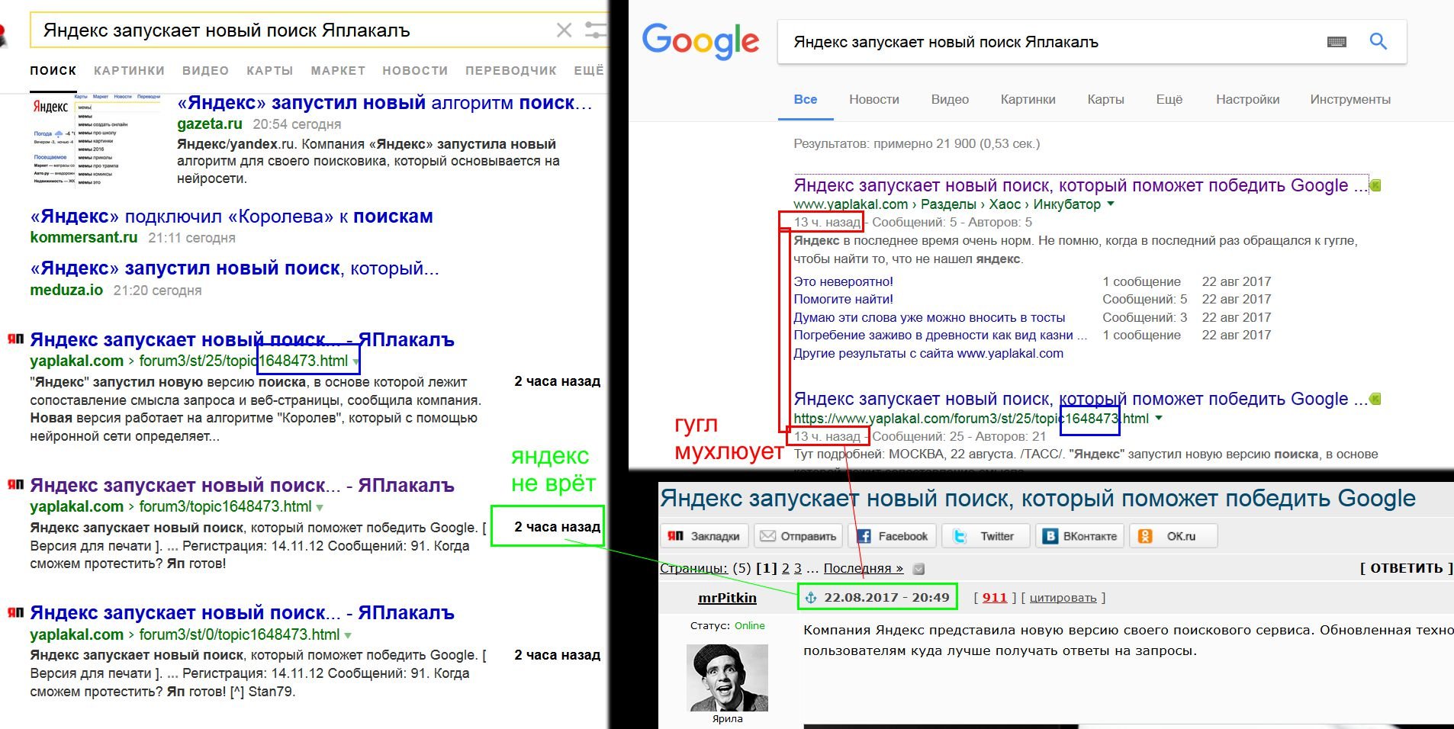Clear the Yandex search box with X
Image resolution: width=1454 pixels, height=729 pixels.
click(565, 31)
